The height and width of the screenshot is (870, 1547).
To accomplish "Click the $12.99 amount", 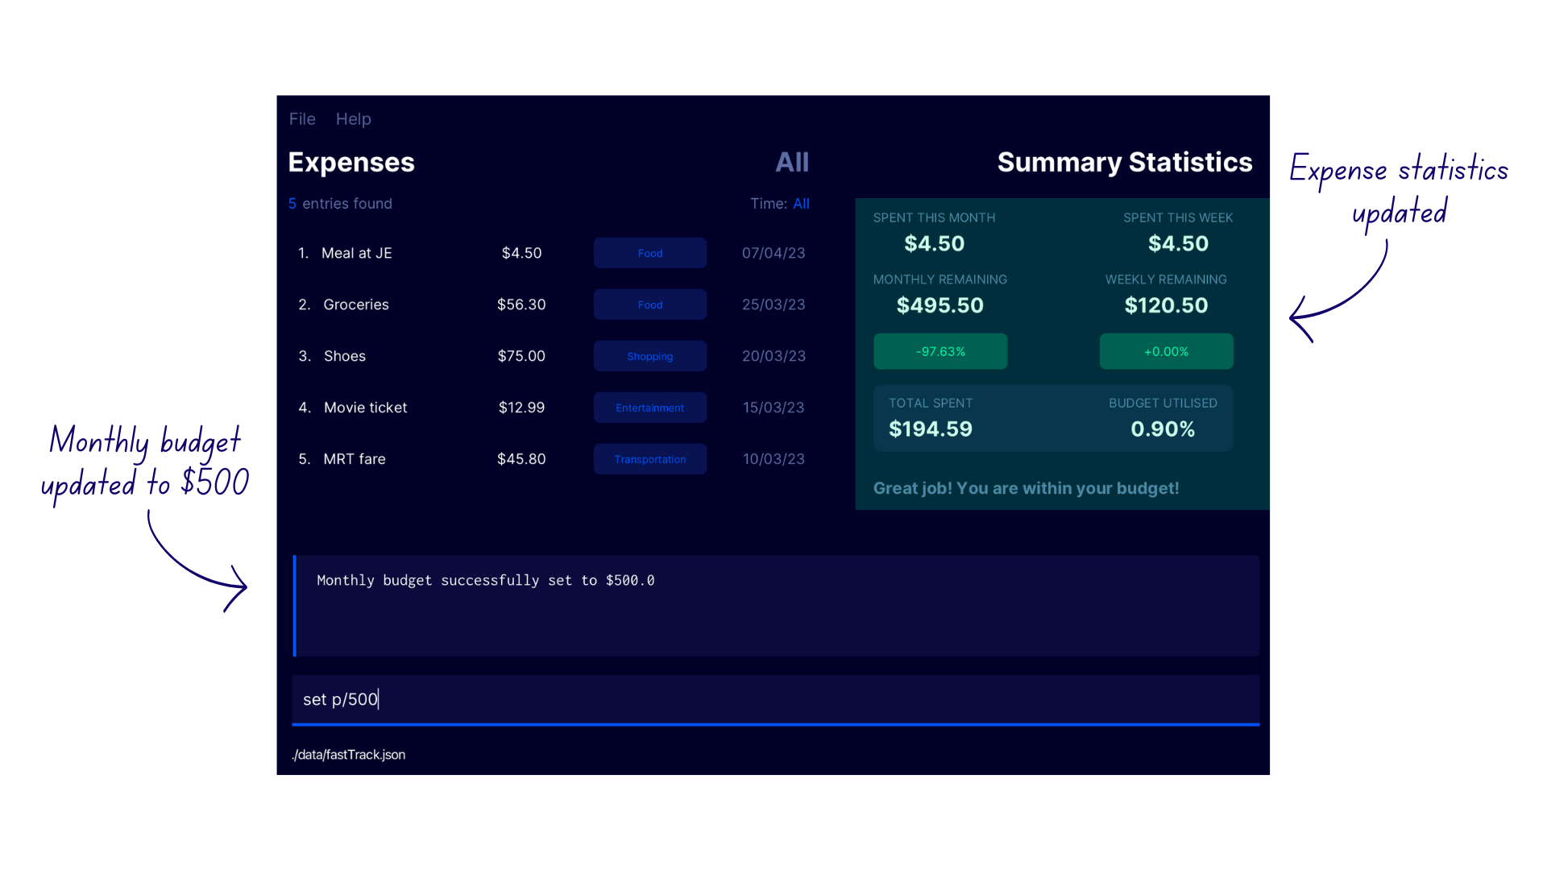I will pyautogui.click(x=521, y=408).
